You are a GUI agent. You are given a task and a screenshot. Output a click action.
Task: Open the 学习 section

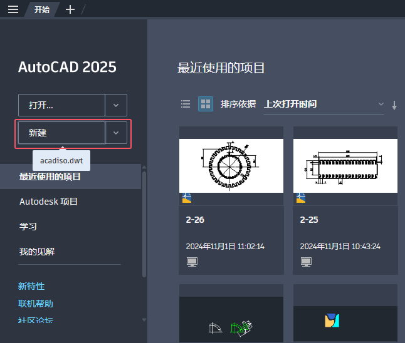point(28,227)
